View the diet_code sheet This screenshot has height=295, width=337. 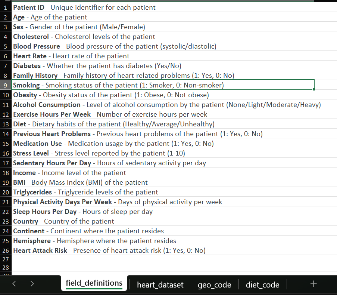pyautogui.click(x=262, y=285)
